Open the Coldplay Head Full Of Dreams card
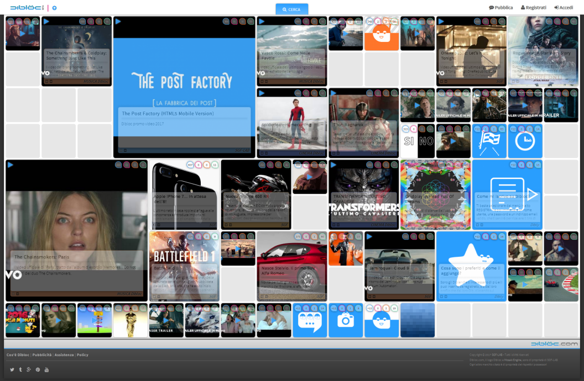The image size is (584, 381). point(435,195)
